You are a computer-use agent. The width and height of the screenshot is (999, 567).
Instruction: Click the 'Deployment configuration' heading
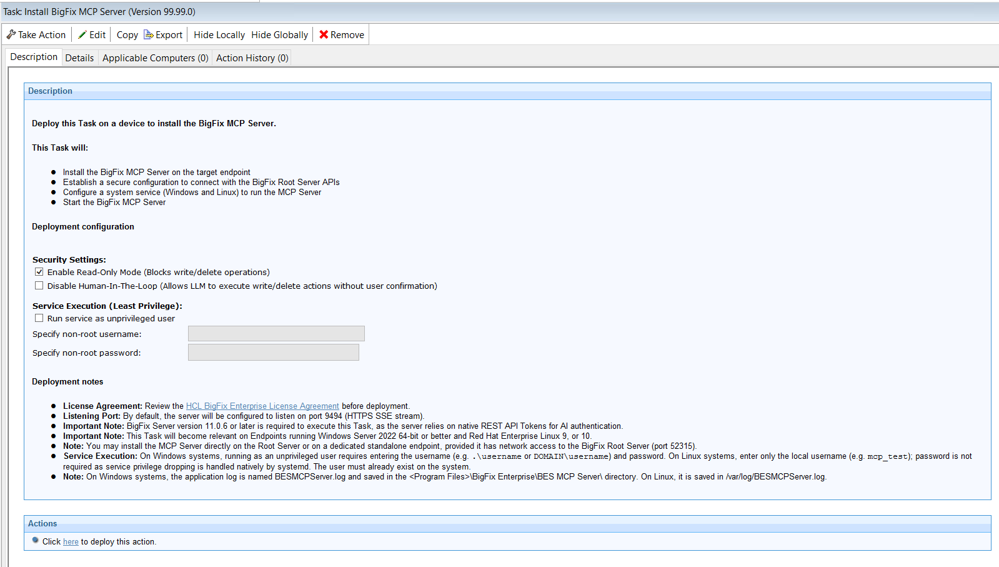83,227
